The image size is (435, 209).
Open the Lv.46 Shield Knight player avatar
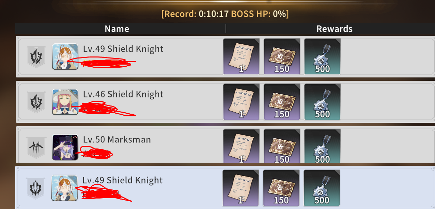(65, 102)
